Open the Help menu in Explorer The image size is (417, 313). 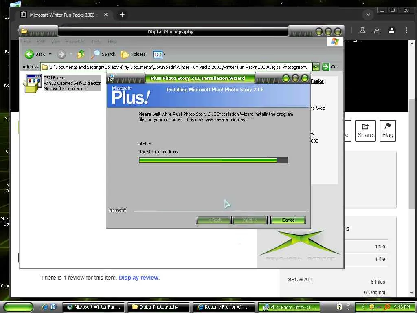(x=112, y=42)
